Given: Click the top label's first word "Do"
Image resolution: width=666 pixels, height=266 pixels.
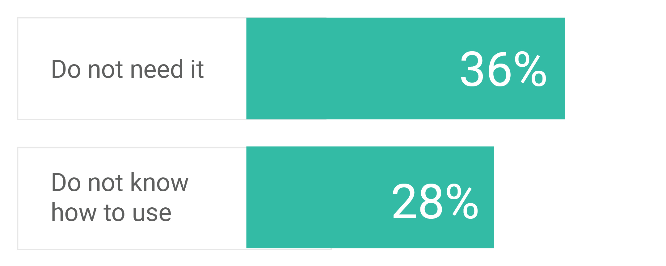Looking at the screenshot, I should (x=66, y=69).
